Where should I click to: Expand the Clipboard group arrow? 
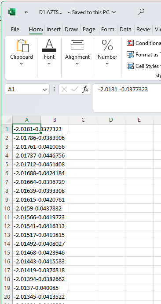pos(22,64)
